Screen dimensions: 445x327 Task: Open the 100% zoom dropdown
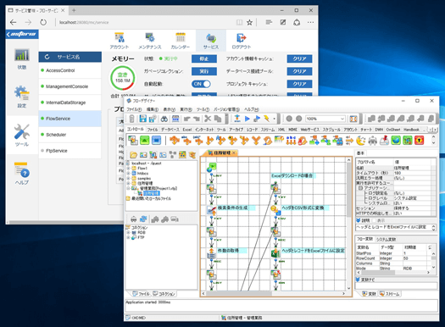pos(342,119)
